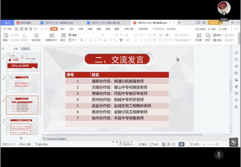Viewport: 241px width, 167px height.
Task: Click the Undo arrow in quick access toolbar
Action: coord(35,29)
